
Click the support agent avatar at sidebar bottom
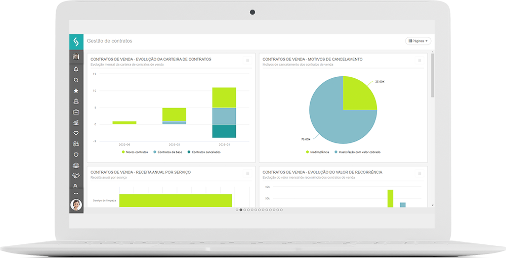(x=76, y=204)
